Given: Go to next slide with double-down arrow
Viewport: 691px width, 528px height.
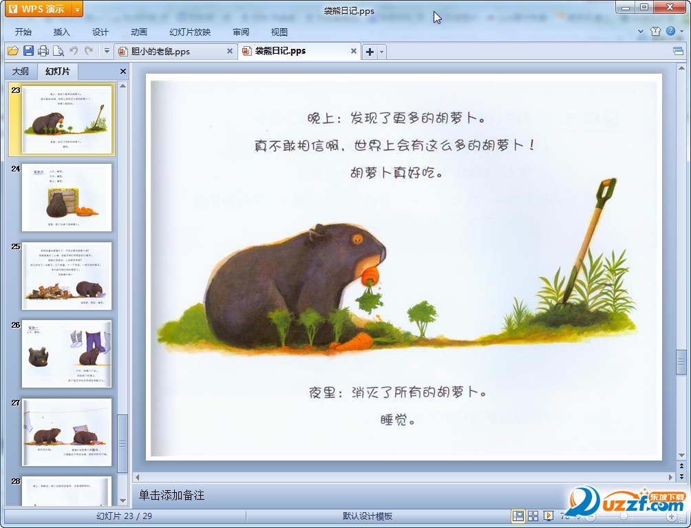Looking at the screenshot, I should coord(681,476).
